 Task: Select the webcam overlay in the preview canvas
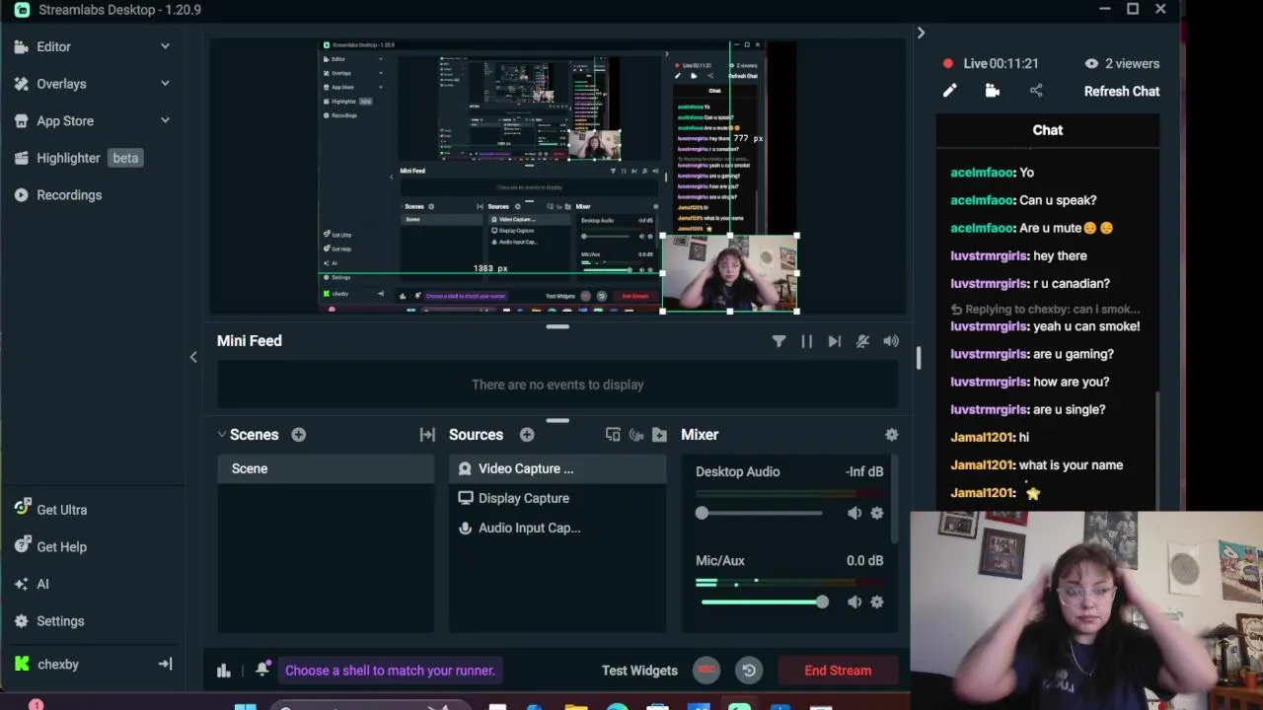pos(729,273)
